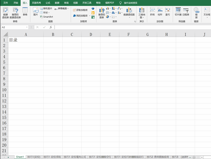Click the Name Box showing A2
The image size is (211, 159).
coord(13,27)
